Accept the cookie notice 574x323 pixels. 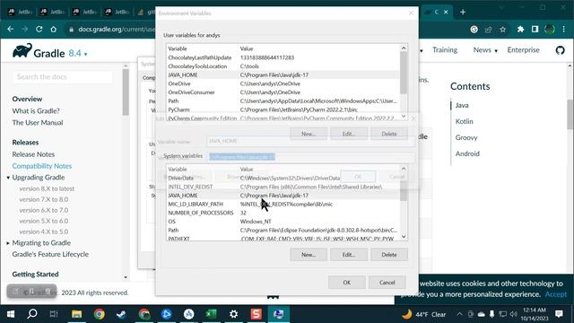click(556, 294)
